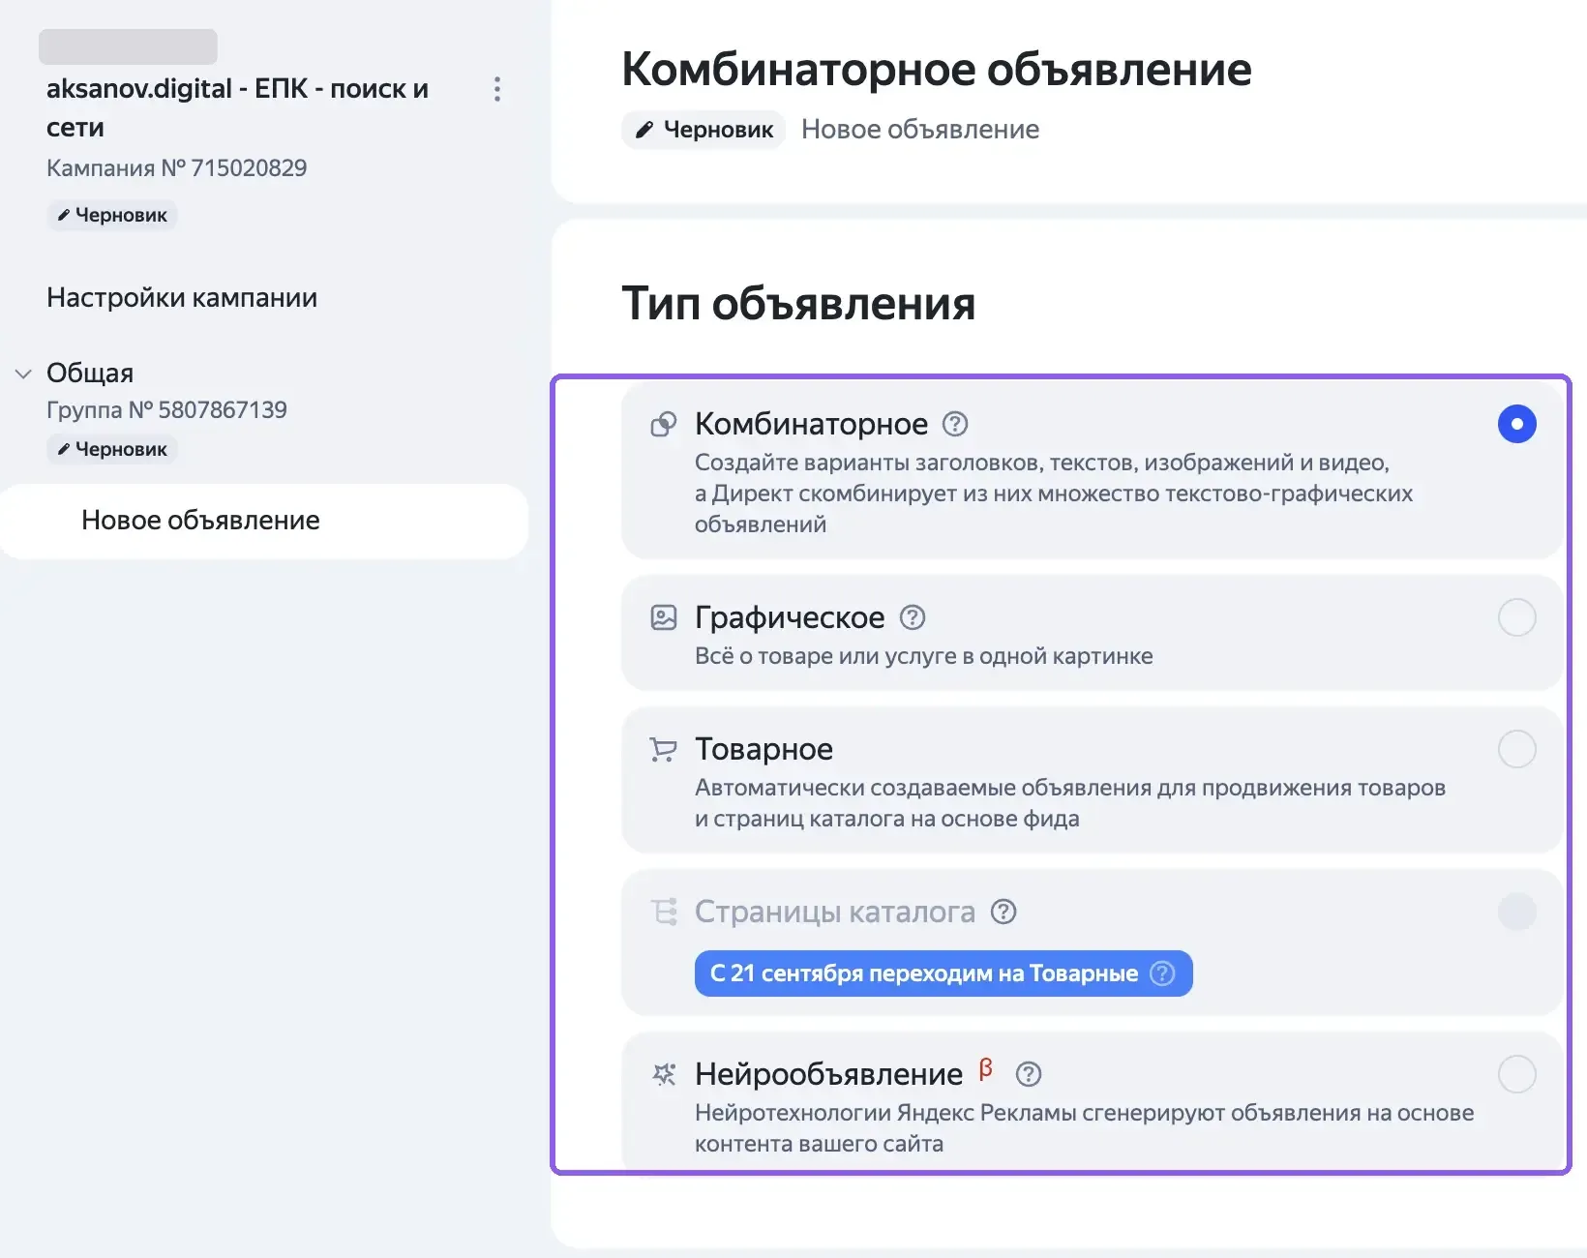Click the Новое объявление label beside header Черновик
Viewport: 1587px width, 1258px height.
pos(920,130)
